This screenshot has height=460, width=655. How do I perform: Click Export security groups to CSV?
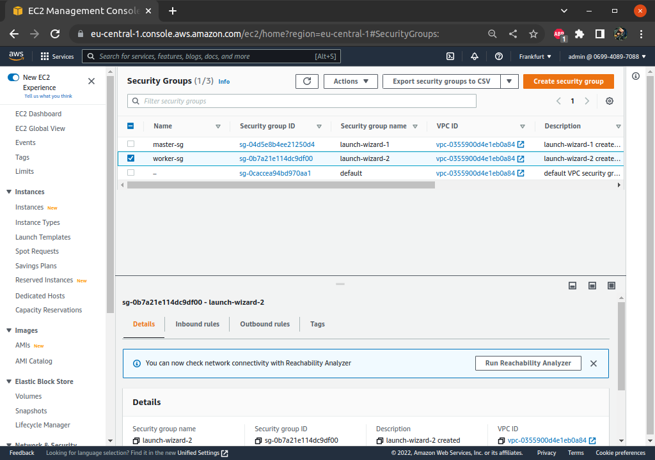pyautogui.click(x=441, y=81)
